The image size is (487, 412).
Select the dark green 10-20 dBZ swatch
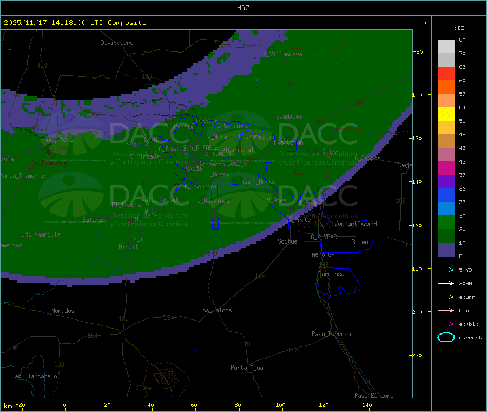pyautogui.click(x=446, y=236)
